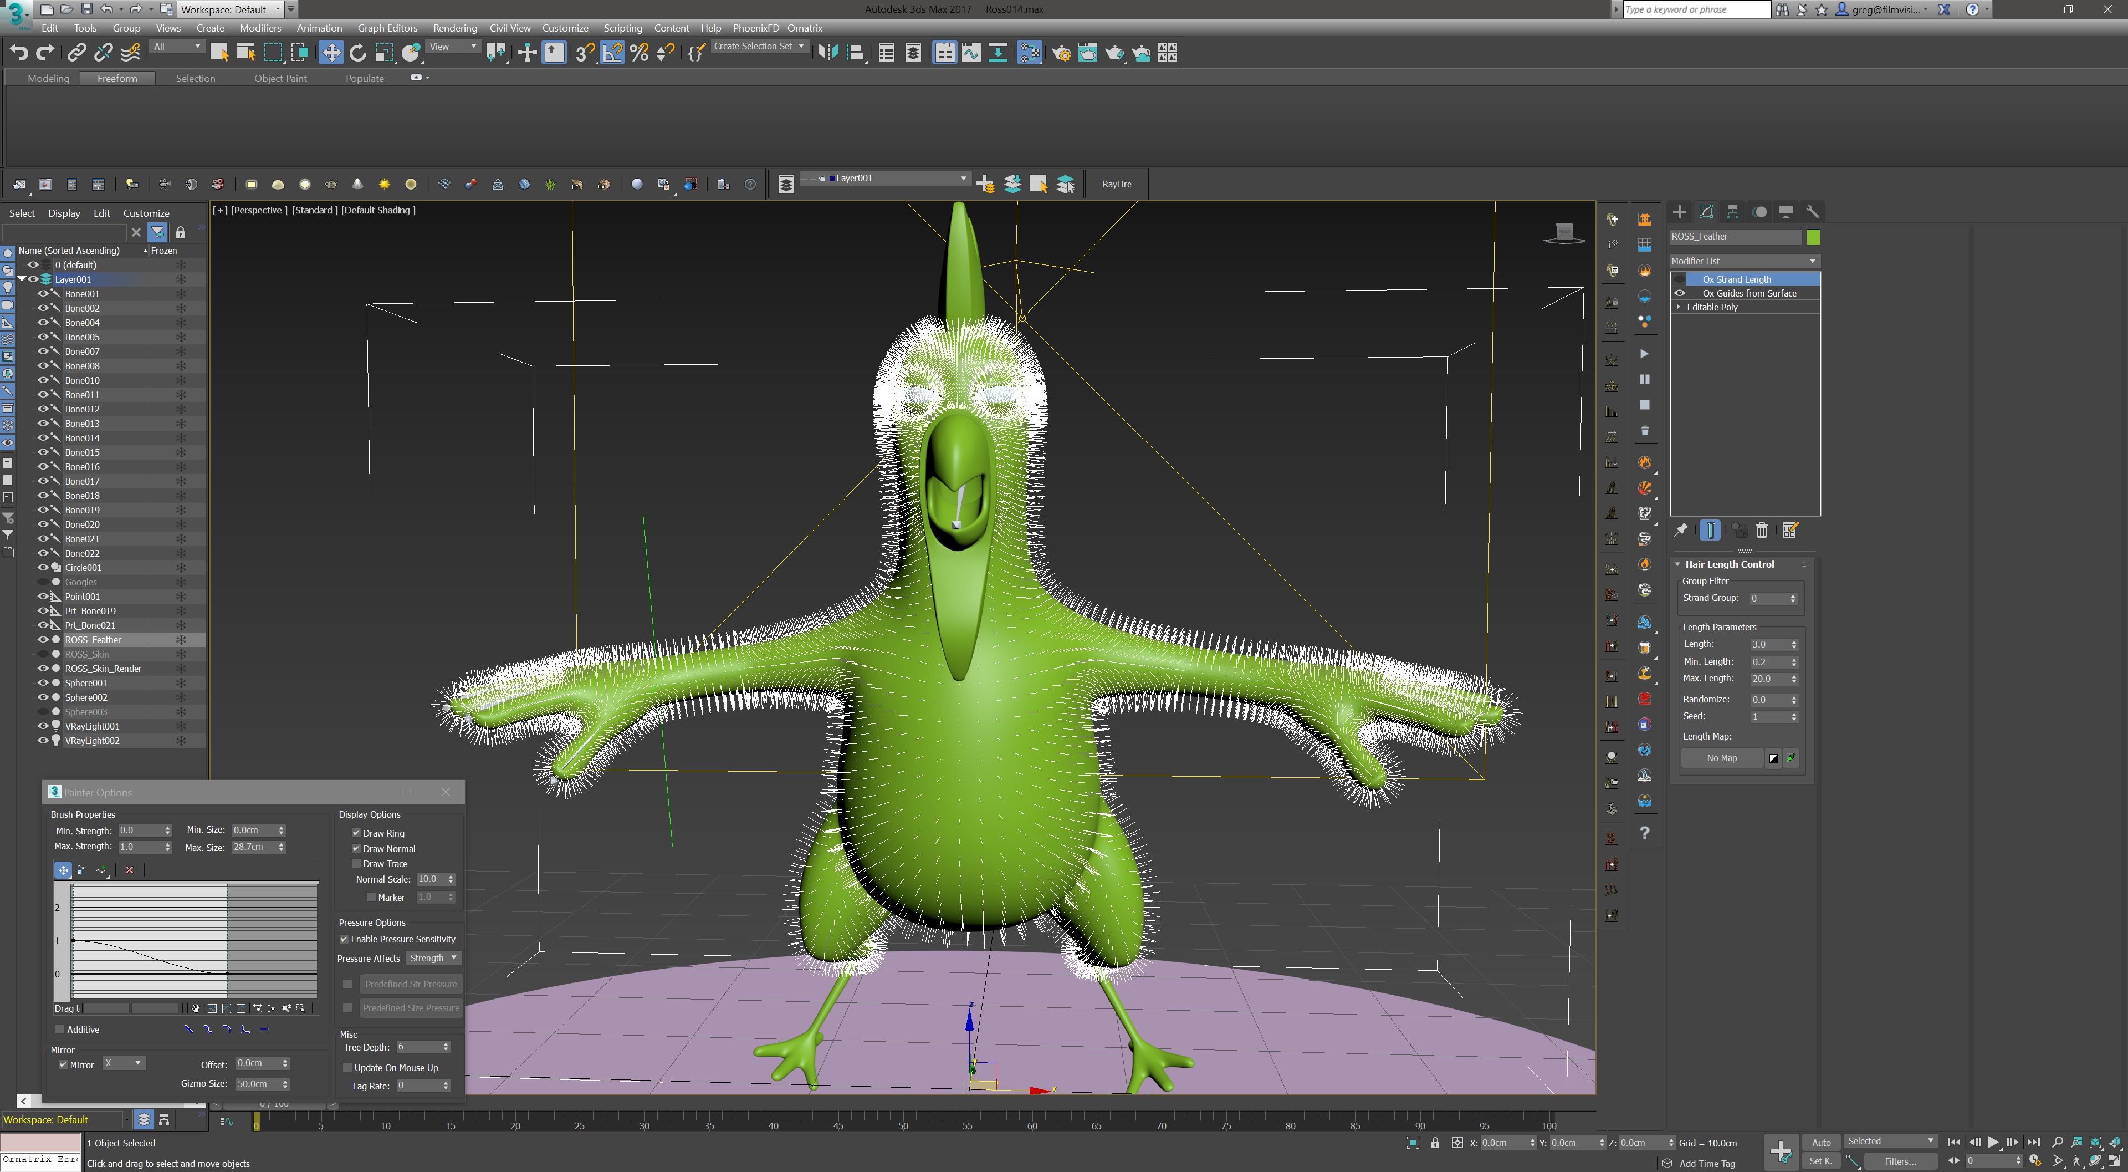This screenshot has height=1172, width=2128.
Task: Click the Utilities wrench panel icon
Action: tap(1812, 212)
